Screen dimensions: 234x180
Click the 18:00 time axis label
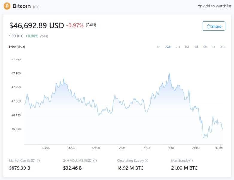171,148
